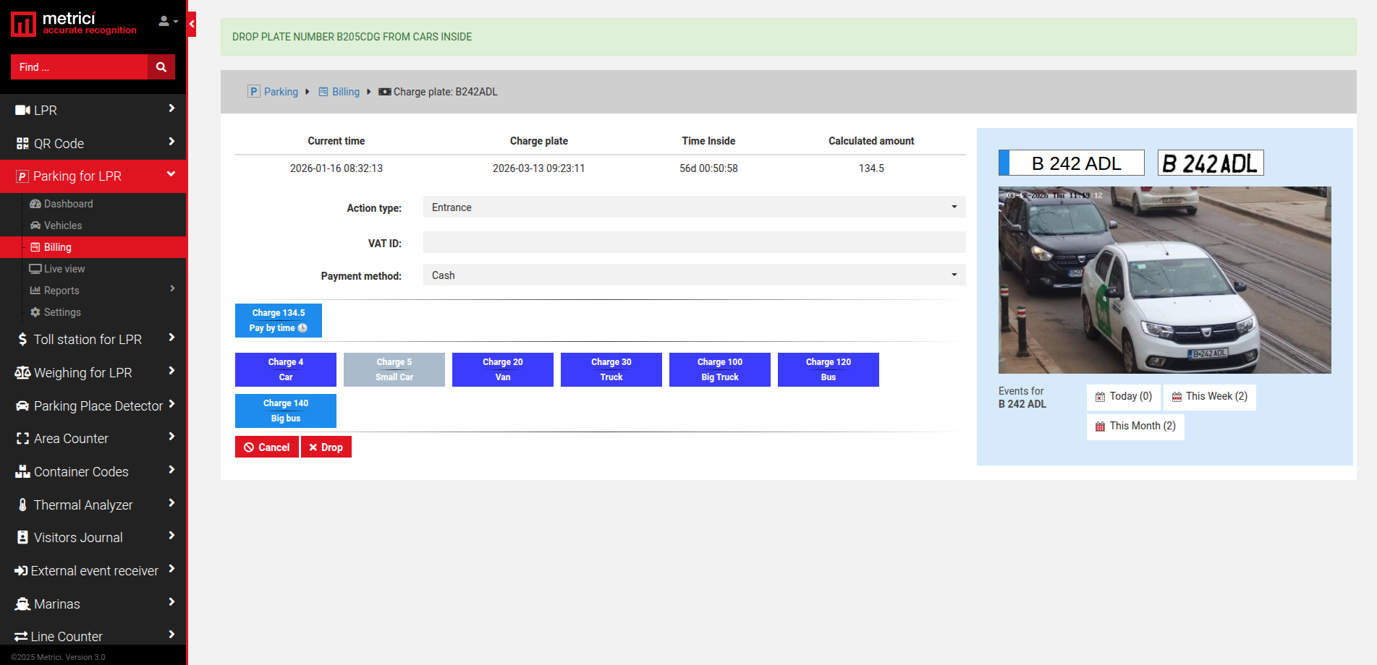Click the Charge 134.5 Pay by time button

[279, 320]
